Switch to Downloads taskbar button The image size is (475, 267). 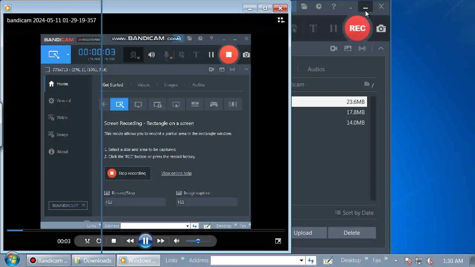pos(94,260)
